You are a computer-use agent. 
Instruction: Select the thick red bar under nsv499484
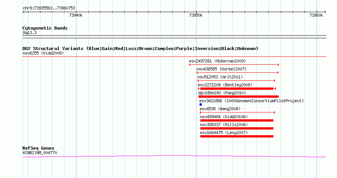(237, 120)
